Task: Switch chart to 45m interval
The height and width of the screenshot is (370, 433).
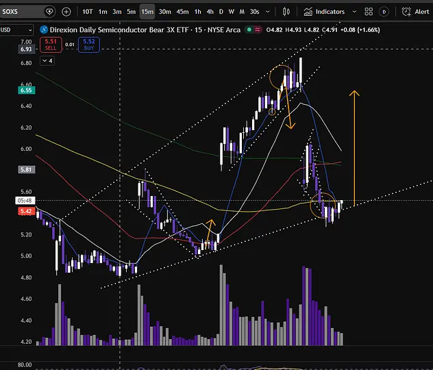Action: tap(182, 12)
